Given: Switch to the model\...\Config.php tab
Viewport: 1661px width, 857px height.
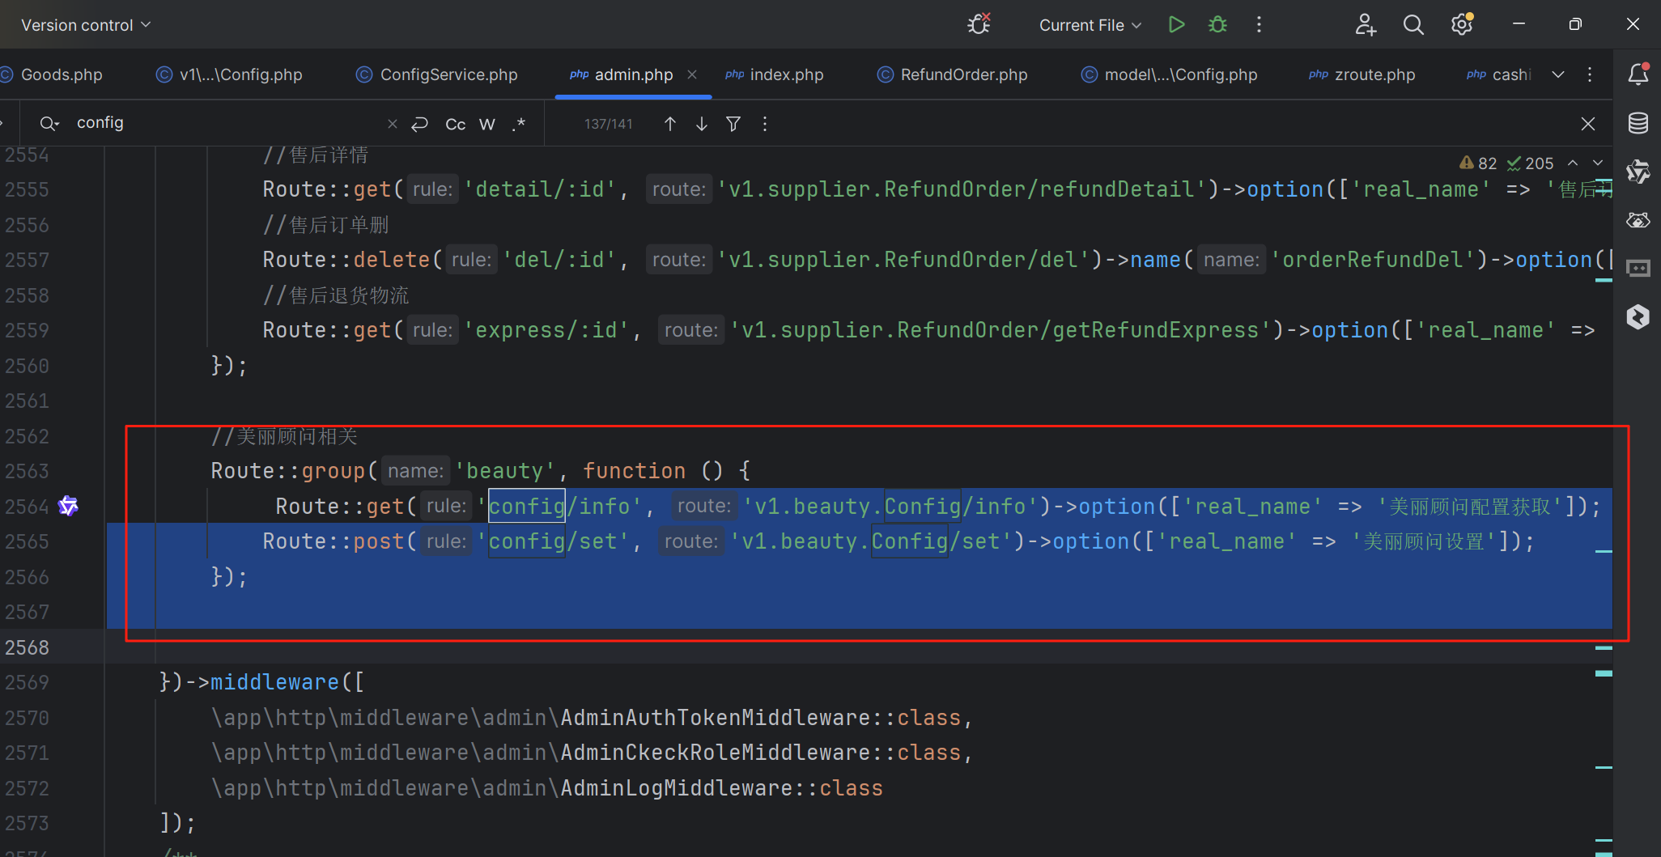Looking at the screenshot, I should (1170, 74).
